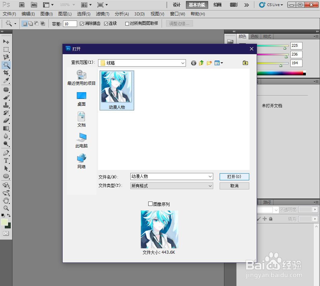Image resolution: width=320 pixels, height=286 pixels.
Task: Select the Dodge tool
Action: tap(6, 144)
